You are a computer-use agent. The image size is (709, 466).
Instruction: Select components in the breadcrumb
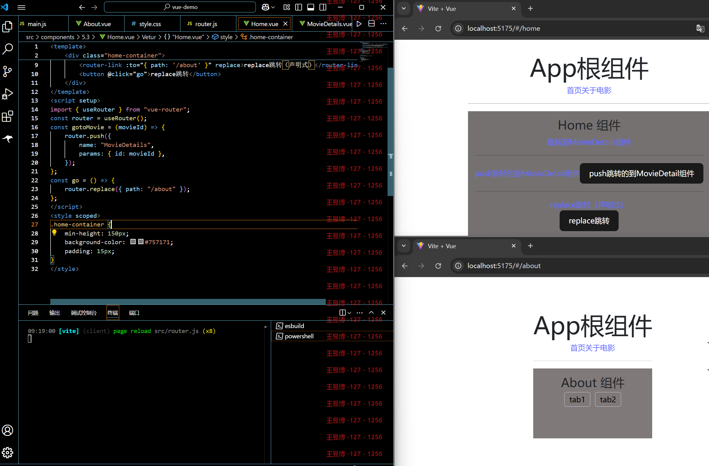click(x=57, y=37)
